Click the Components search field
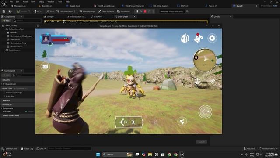Viewport: 280px width, 158px height. tap(27, 21)
